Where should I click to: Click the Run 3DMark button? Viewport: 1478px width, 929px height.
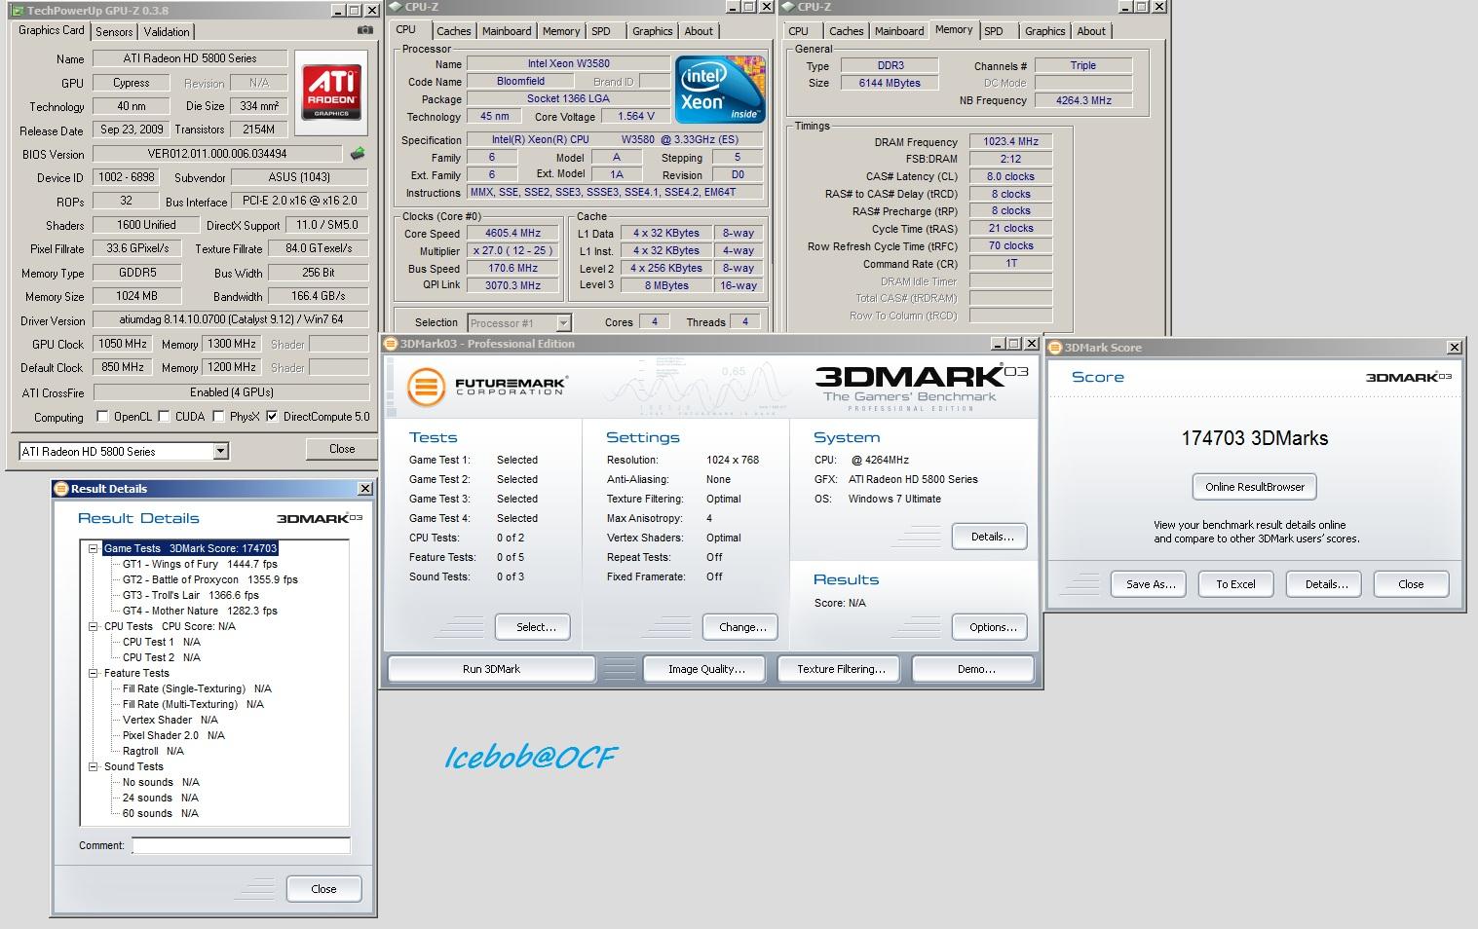coord(491,669)
